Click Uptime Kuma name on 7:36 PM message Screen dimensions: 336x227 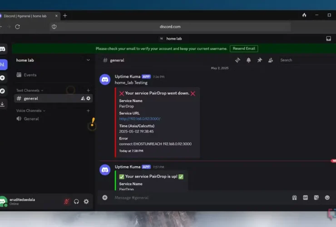tap(128, 77)
